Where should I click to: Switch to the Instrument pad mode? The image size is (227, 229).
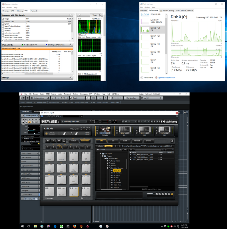[85, 141]
